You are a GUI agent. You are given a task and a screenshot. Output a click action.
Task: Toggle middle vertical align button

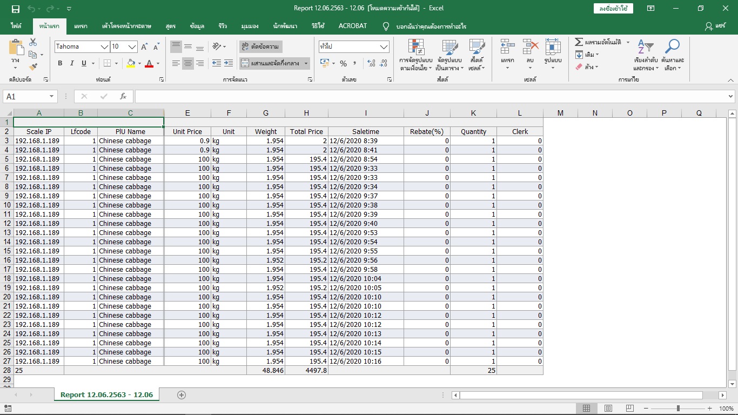(188, 47)
